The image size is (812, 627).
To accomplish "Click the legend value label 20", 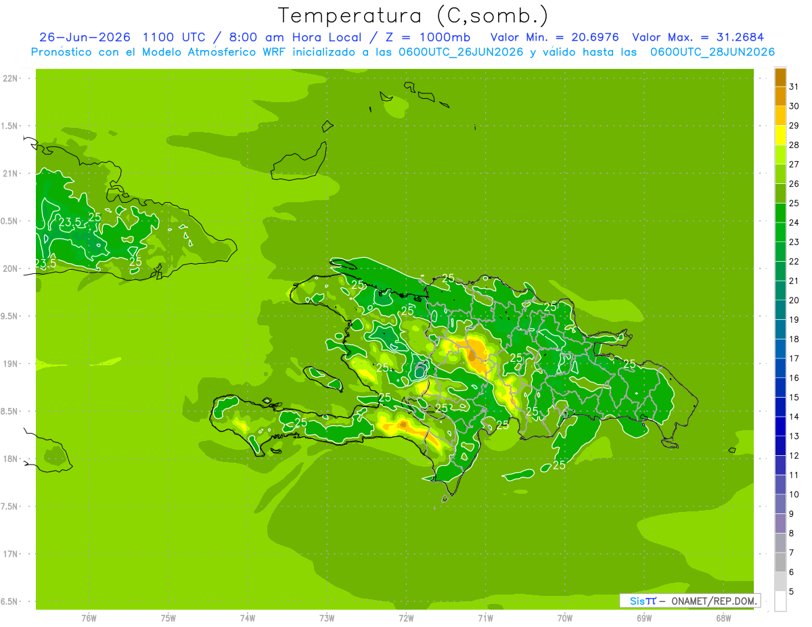I will tap(794, 300).
